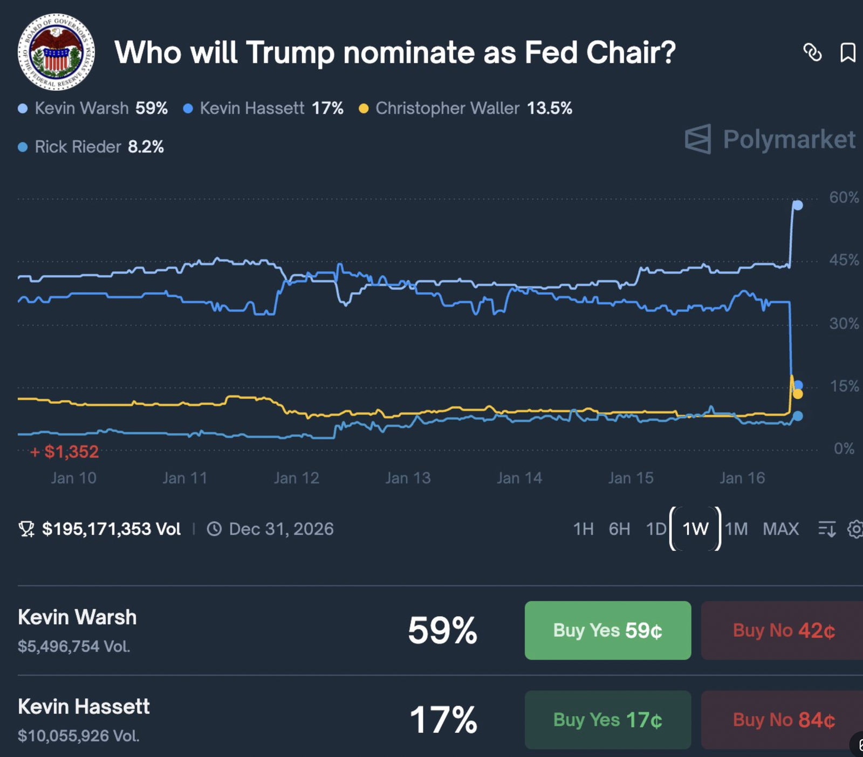Open the chart settings gear icon
Screen dimensions: 863x757
click(855, 529)
